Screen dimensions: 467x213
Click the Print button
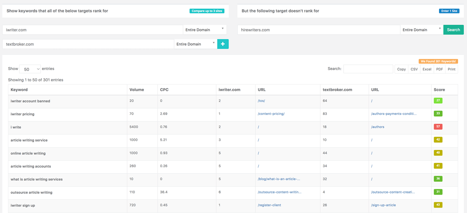452,69
